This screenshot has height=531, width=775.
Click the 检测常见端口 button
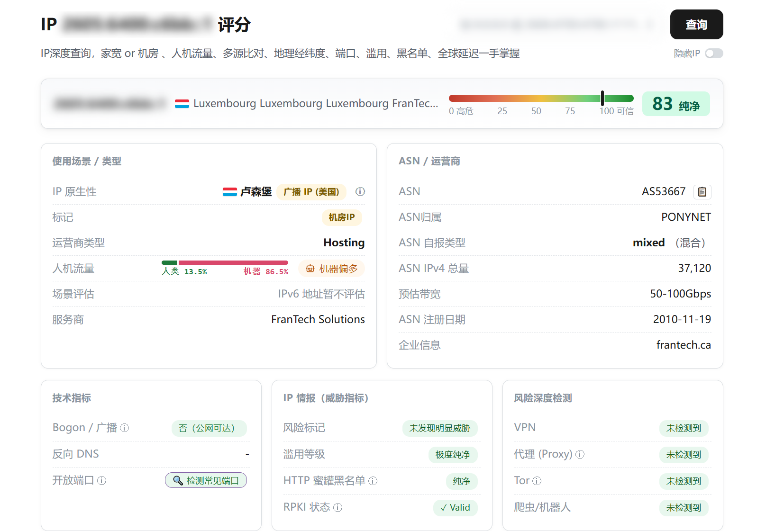tap(206, 480)
